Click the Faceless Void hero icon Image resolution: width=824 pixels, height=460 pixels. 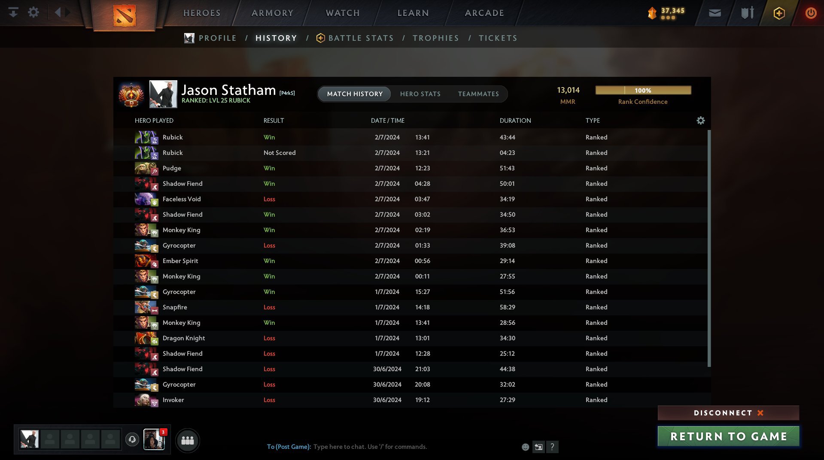146,199
